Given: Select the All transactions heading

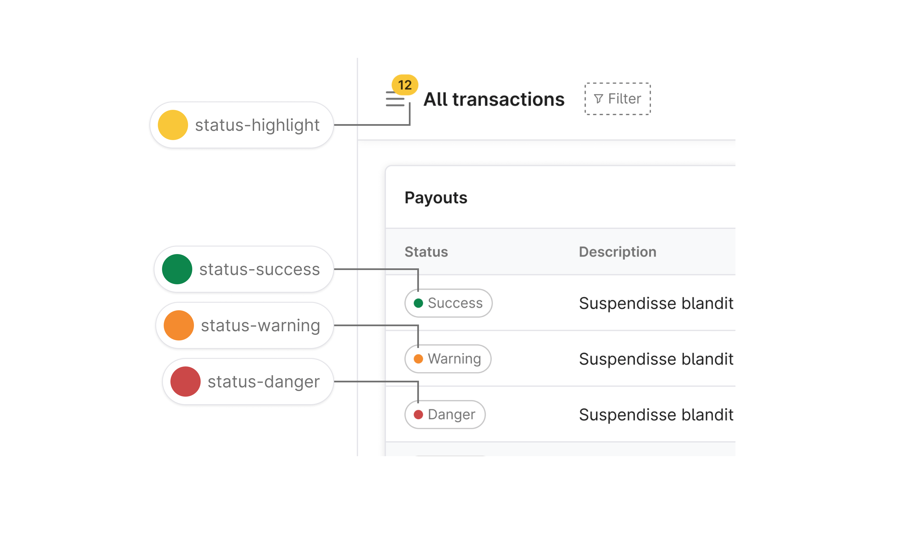Looking at the screenshot, I should 494,99.
